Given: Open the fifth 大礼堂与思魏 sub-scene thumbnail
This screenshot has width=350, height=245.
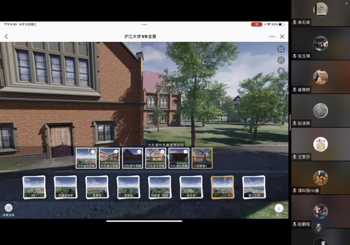Looking at the screenshot, I should pyautogui.click(x=179, y=158).
